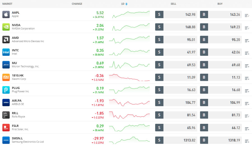The image size is (252, 145).
Task: Toggle watchlist icon for NVDA row
Action: click(x=247, y=28)
